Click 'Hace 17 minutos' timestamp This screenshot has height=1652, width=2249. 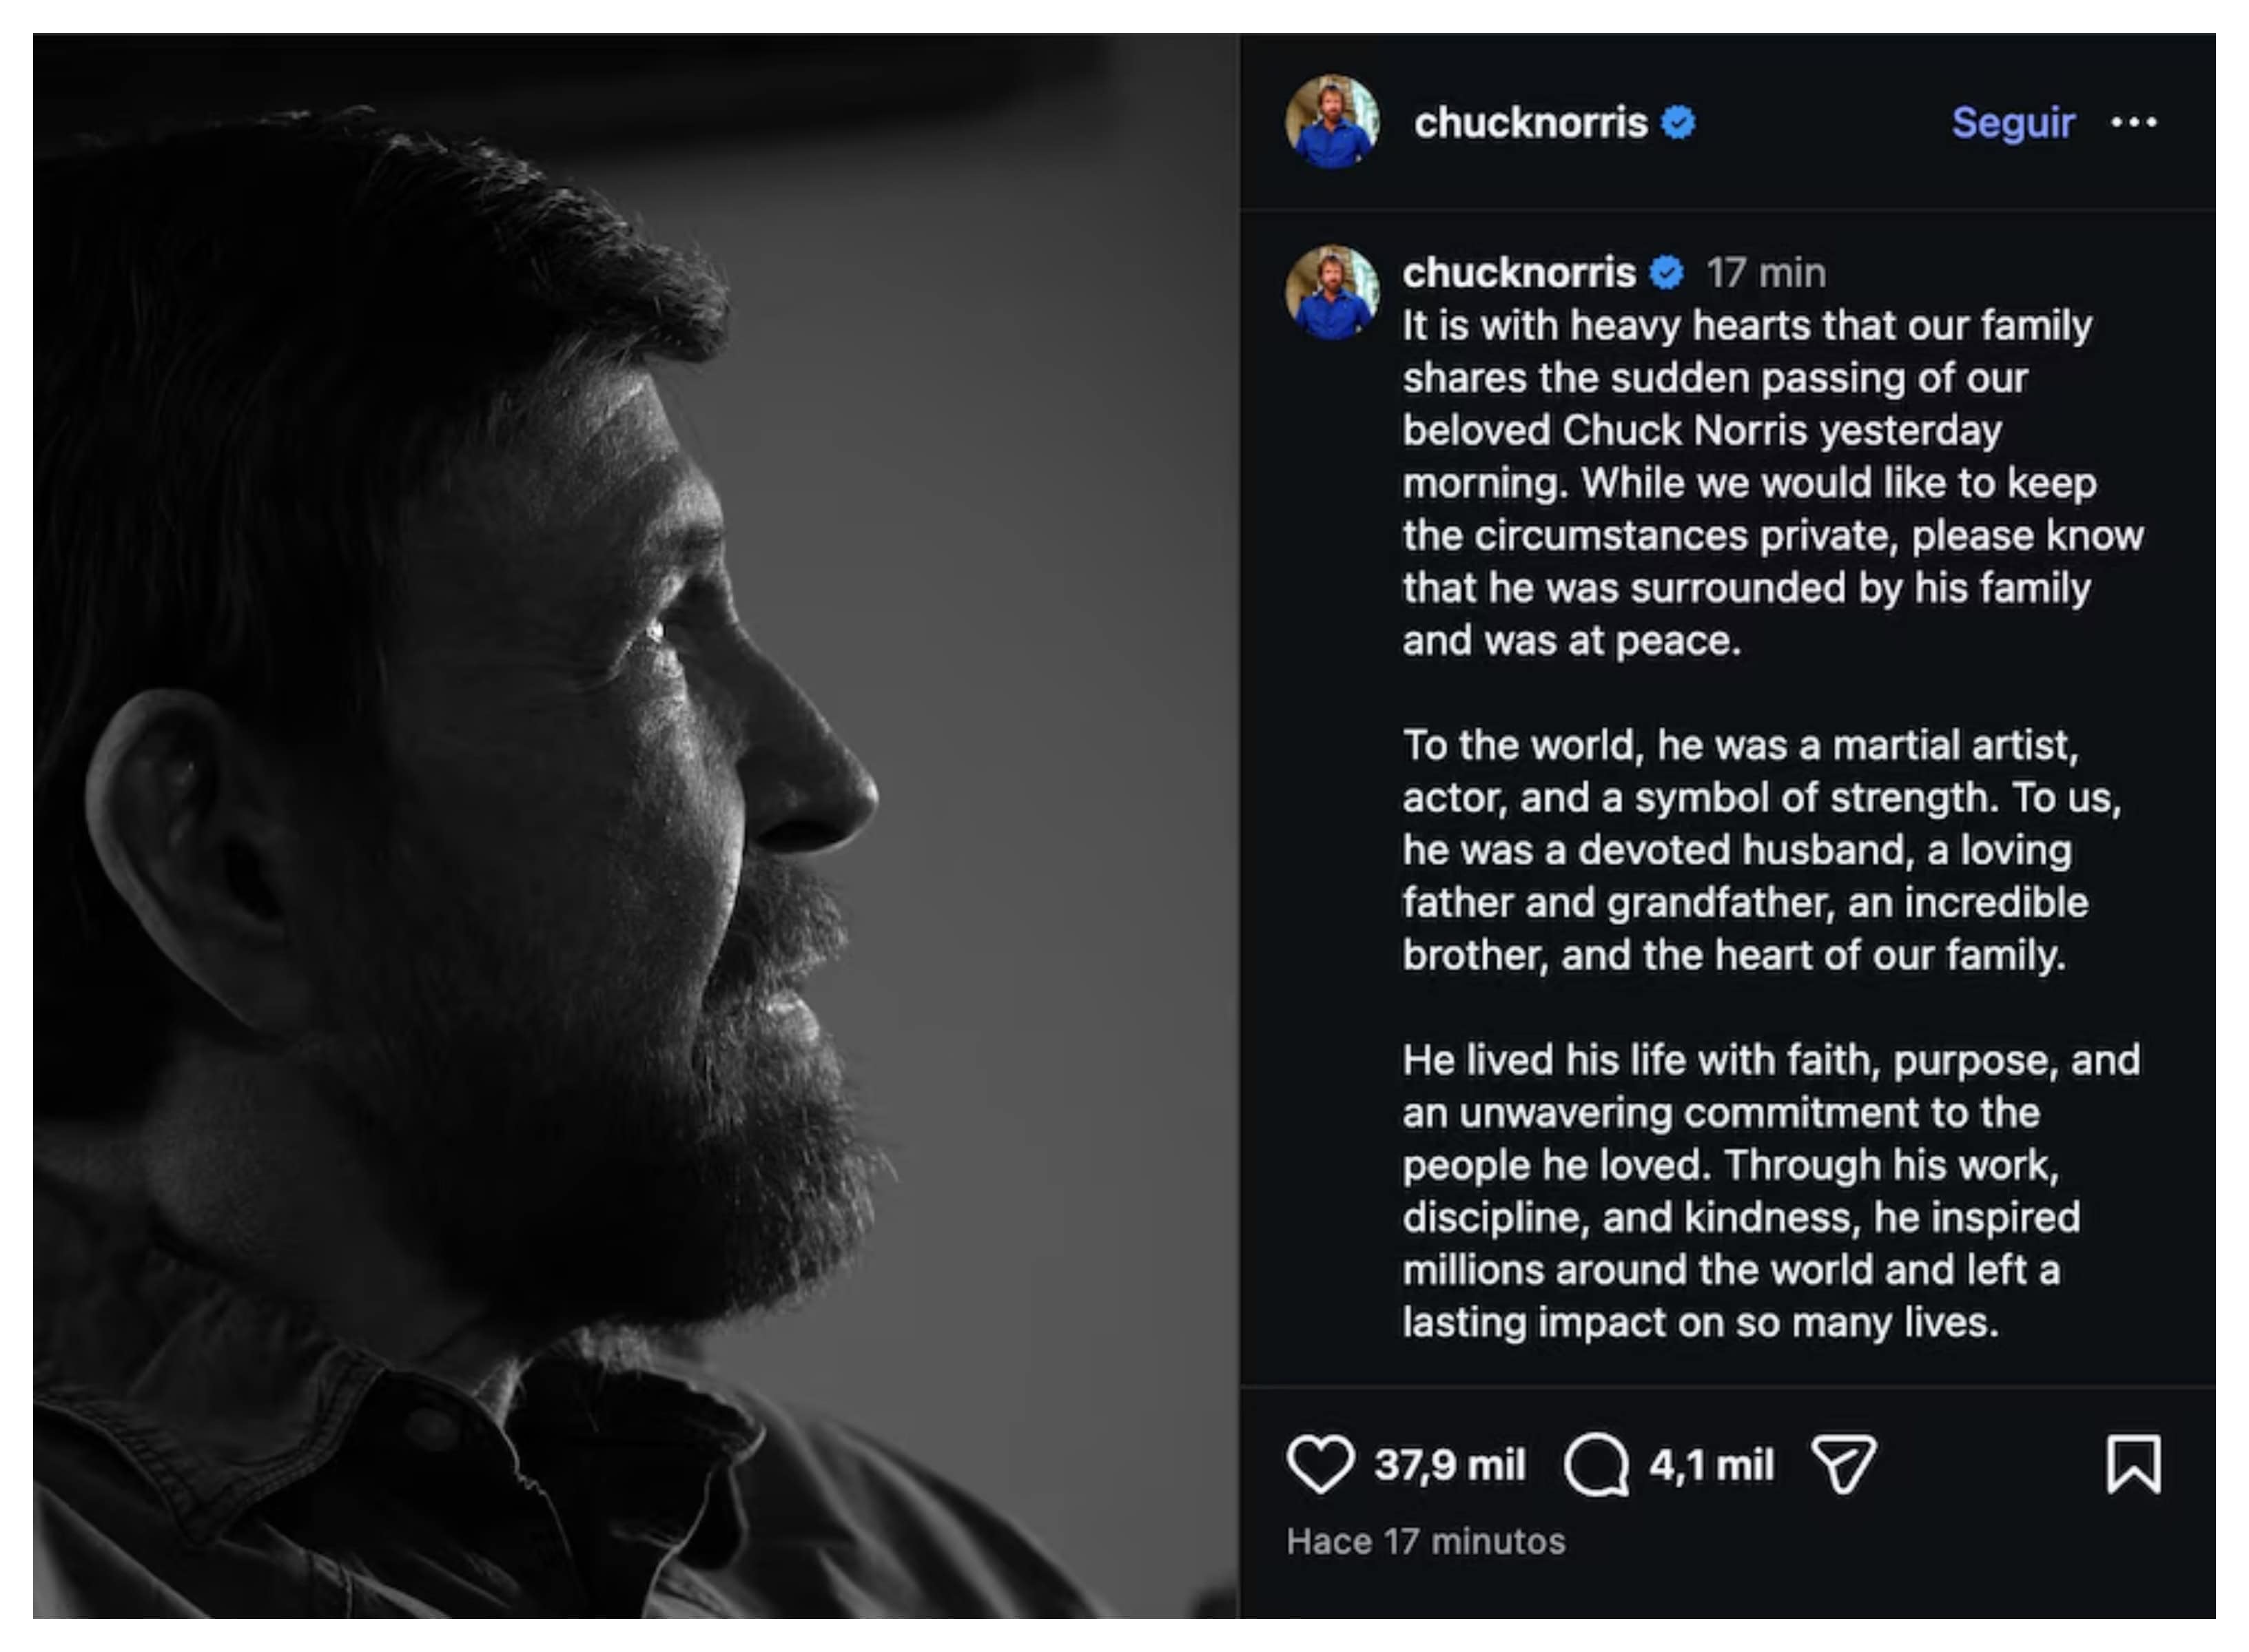(1425, 1541)
